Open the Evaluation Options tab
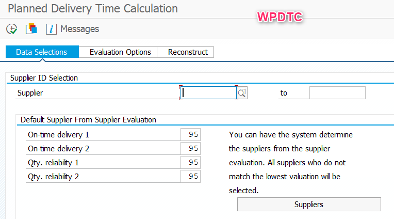The height and width of the screenshot is (219, 394). tap(120, 52)
